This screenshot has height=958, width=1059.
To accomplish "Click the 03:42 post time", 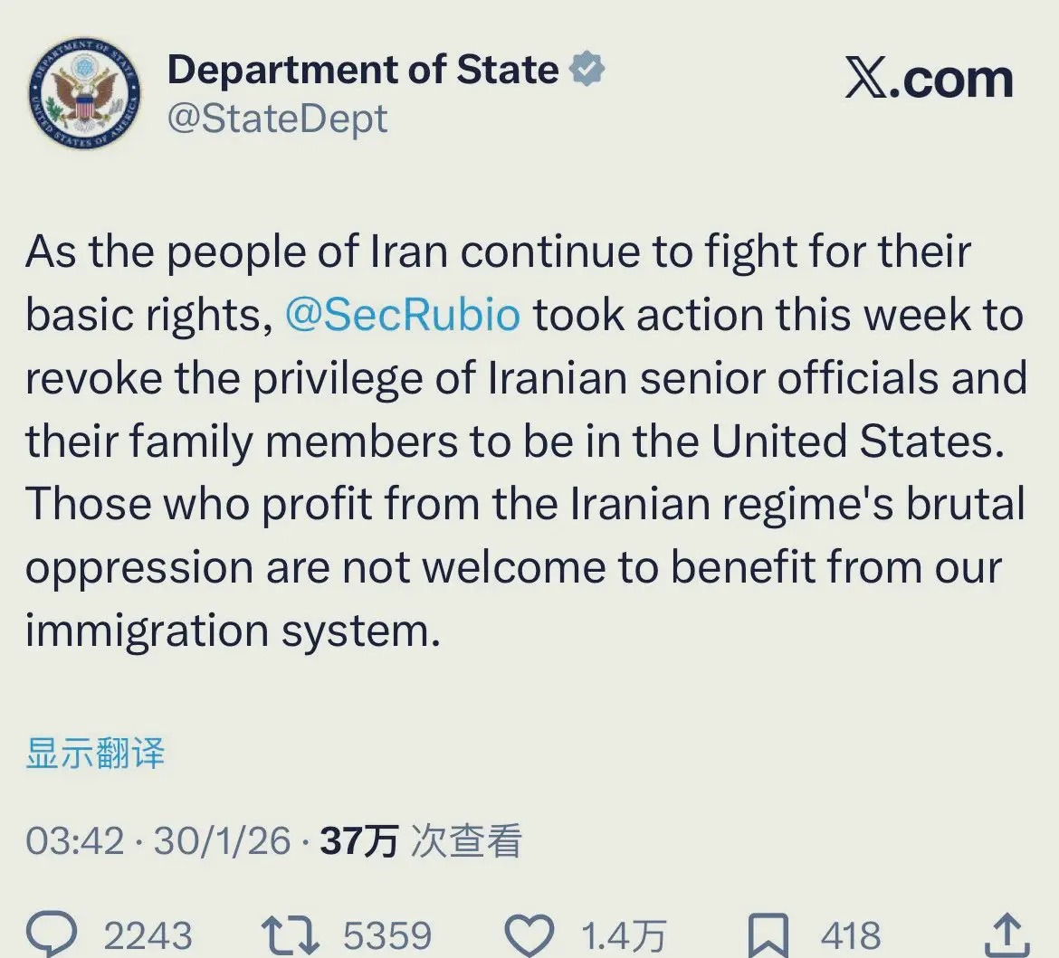I will [74, 841].
